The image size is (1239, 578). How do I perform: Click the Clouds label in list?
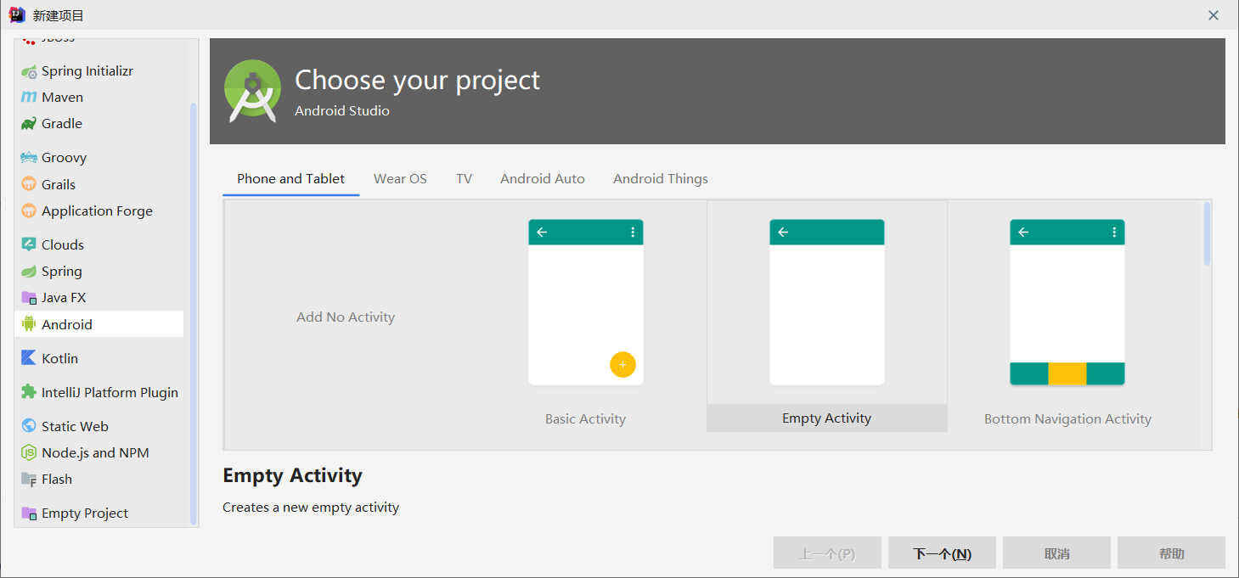pyautogui.click(x=63, y=244)
